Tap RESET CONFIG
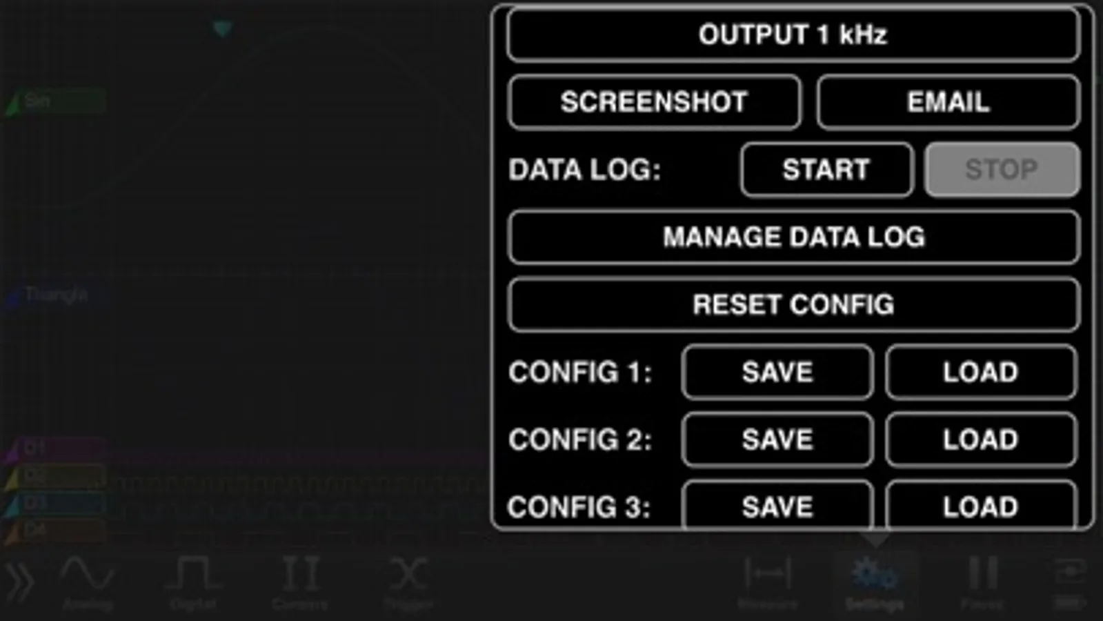The image size is (1103, 621). 793,304
